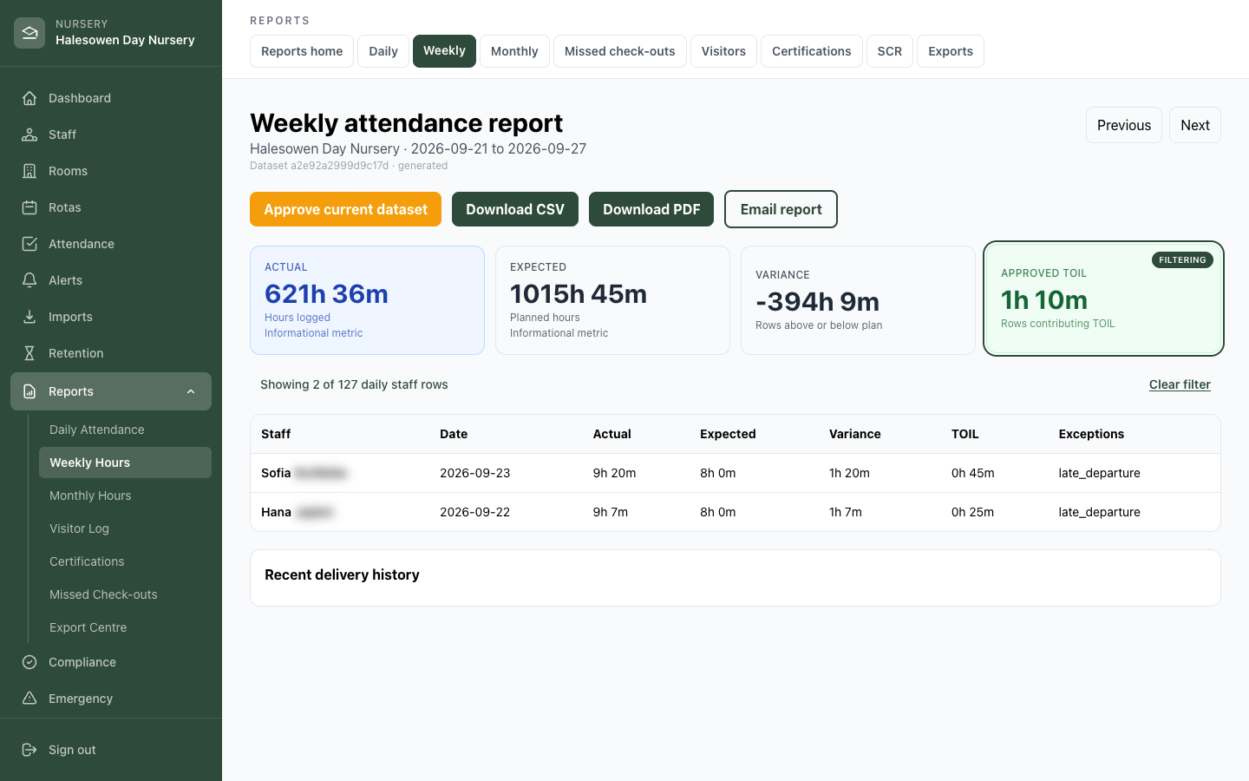Click the Rooms building icon
The image size is (1249, 781).
(29, 171)
